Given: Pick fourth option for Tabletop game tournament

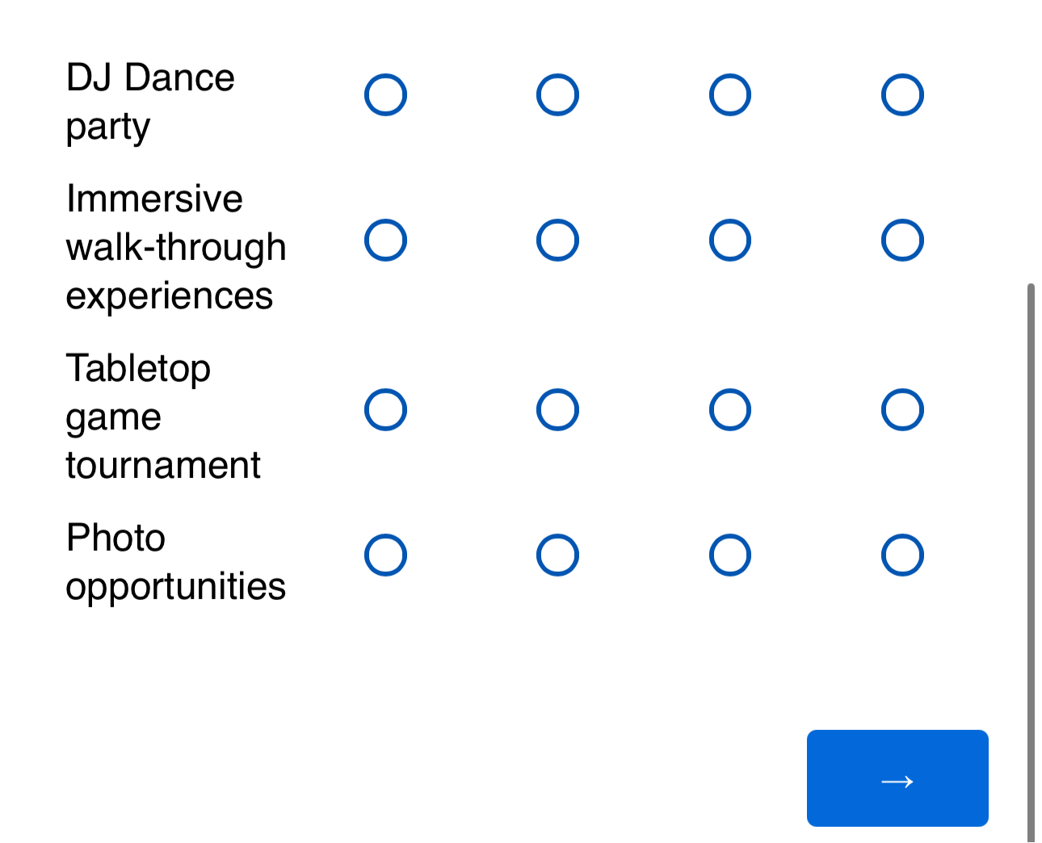Looking at the screenshot, I should [902, 410].
